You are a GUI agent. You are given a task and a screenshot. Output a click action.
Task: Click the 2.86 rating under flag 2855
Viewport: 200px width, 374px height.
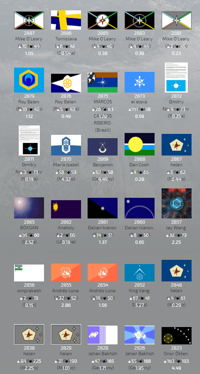pos(66,305)
